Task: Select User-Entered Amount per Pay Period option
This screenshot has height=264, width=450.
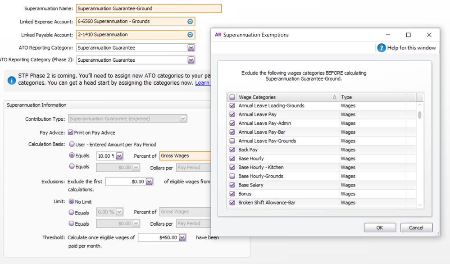Action: 71,145
